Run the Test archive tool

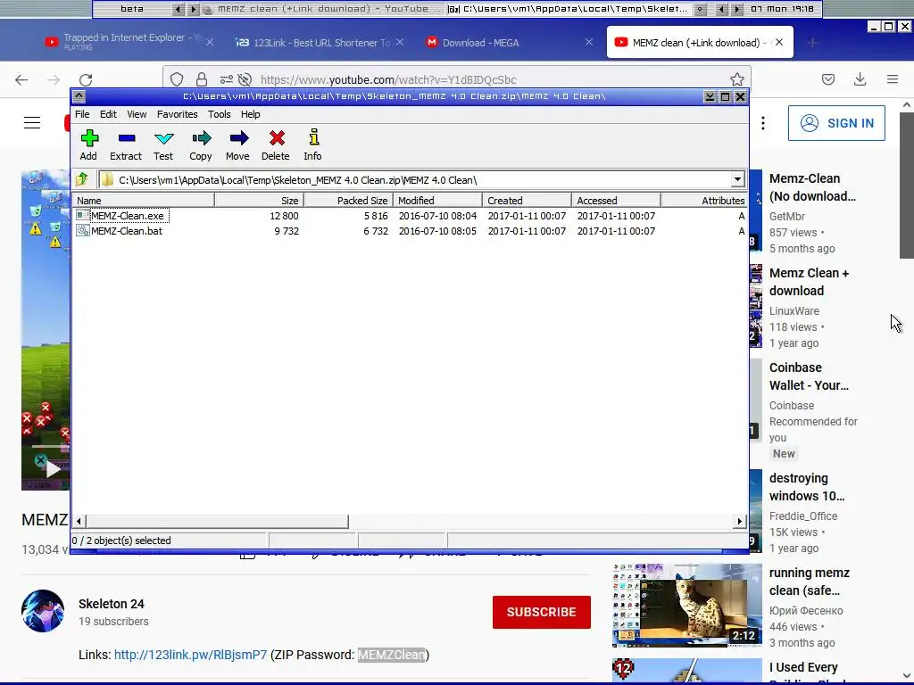tap(164, 145)
